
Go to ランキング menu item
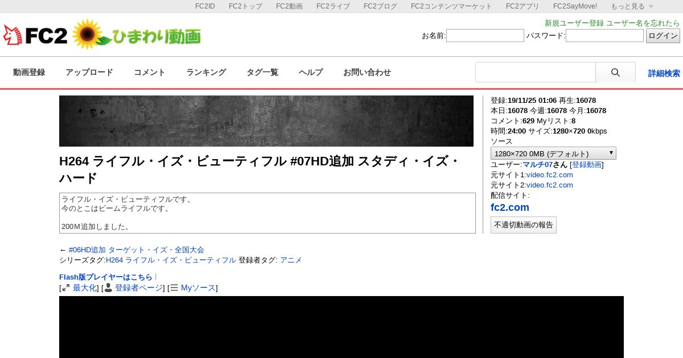tap(206, 72)
